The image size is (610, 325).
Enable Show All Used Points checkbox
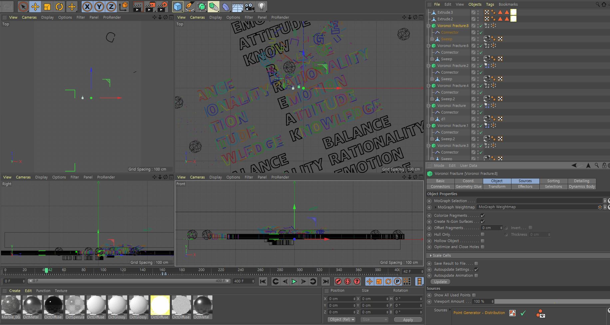click(474, 295)
